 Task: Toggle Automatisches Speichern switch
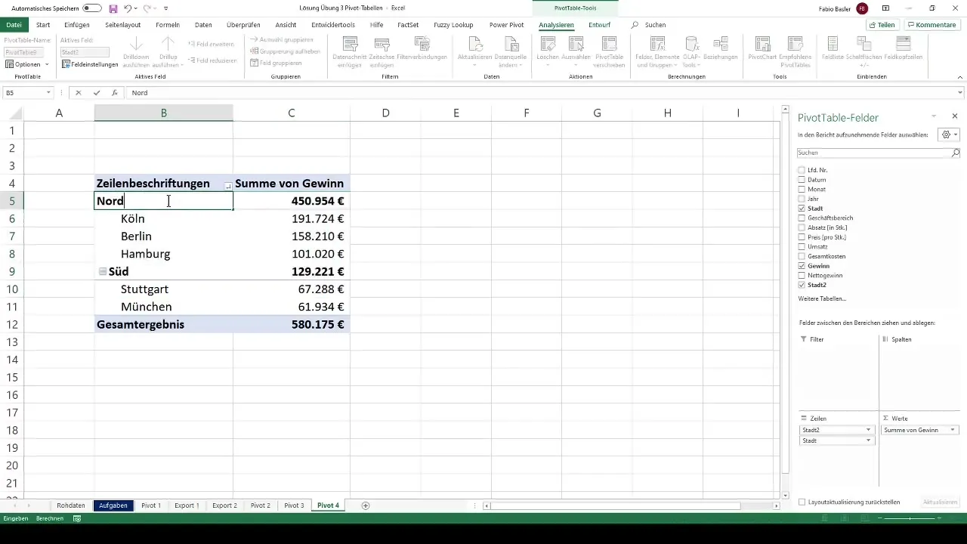(x=92, y=8)
